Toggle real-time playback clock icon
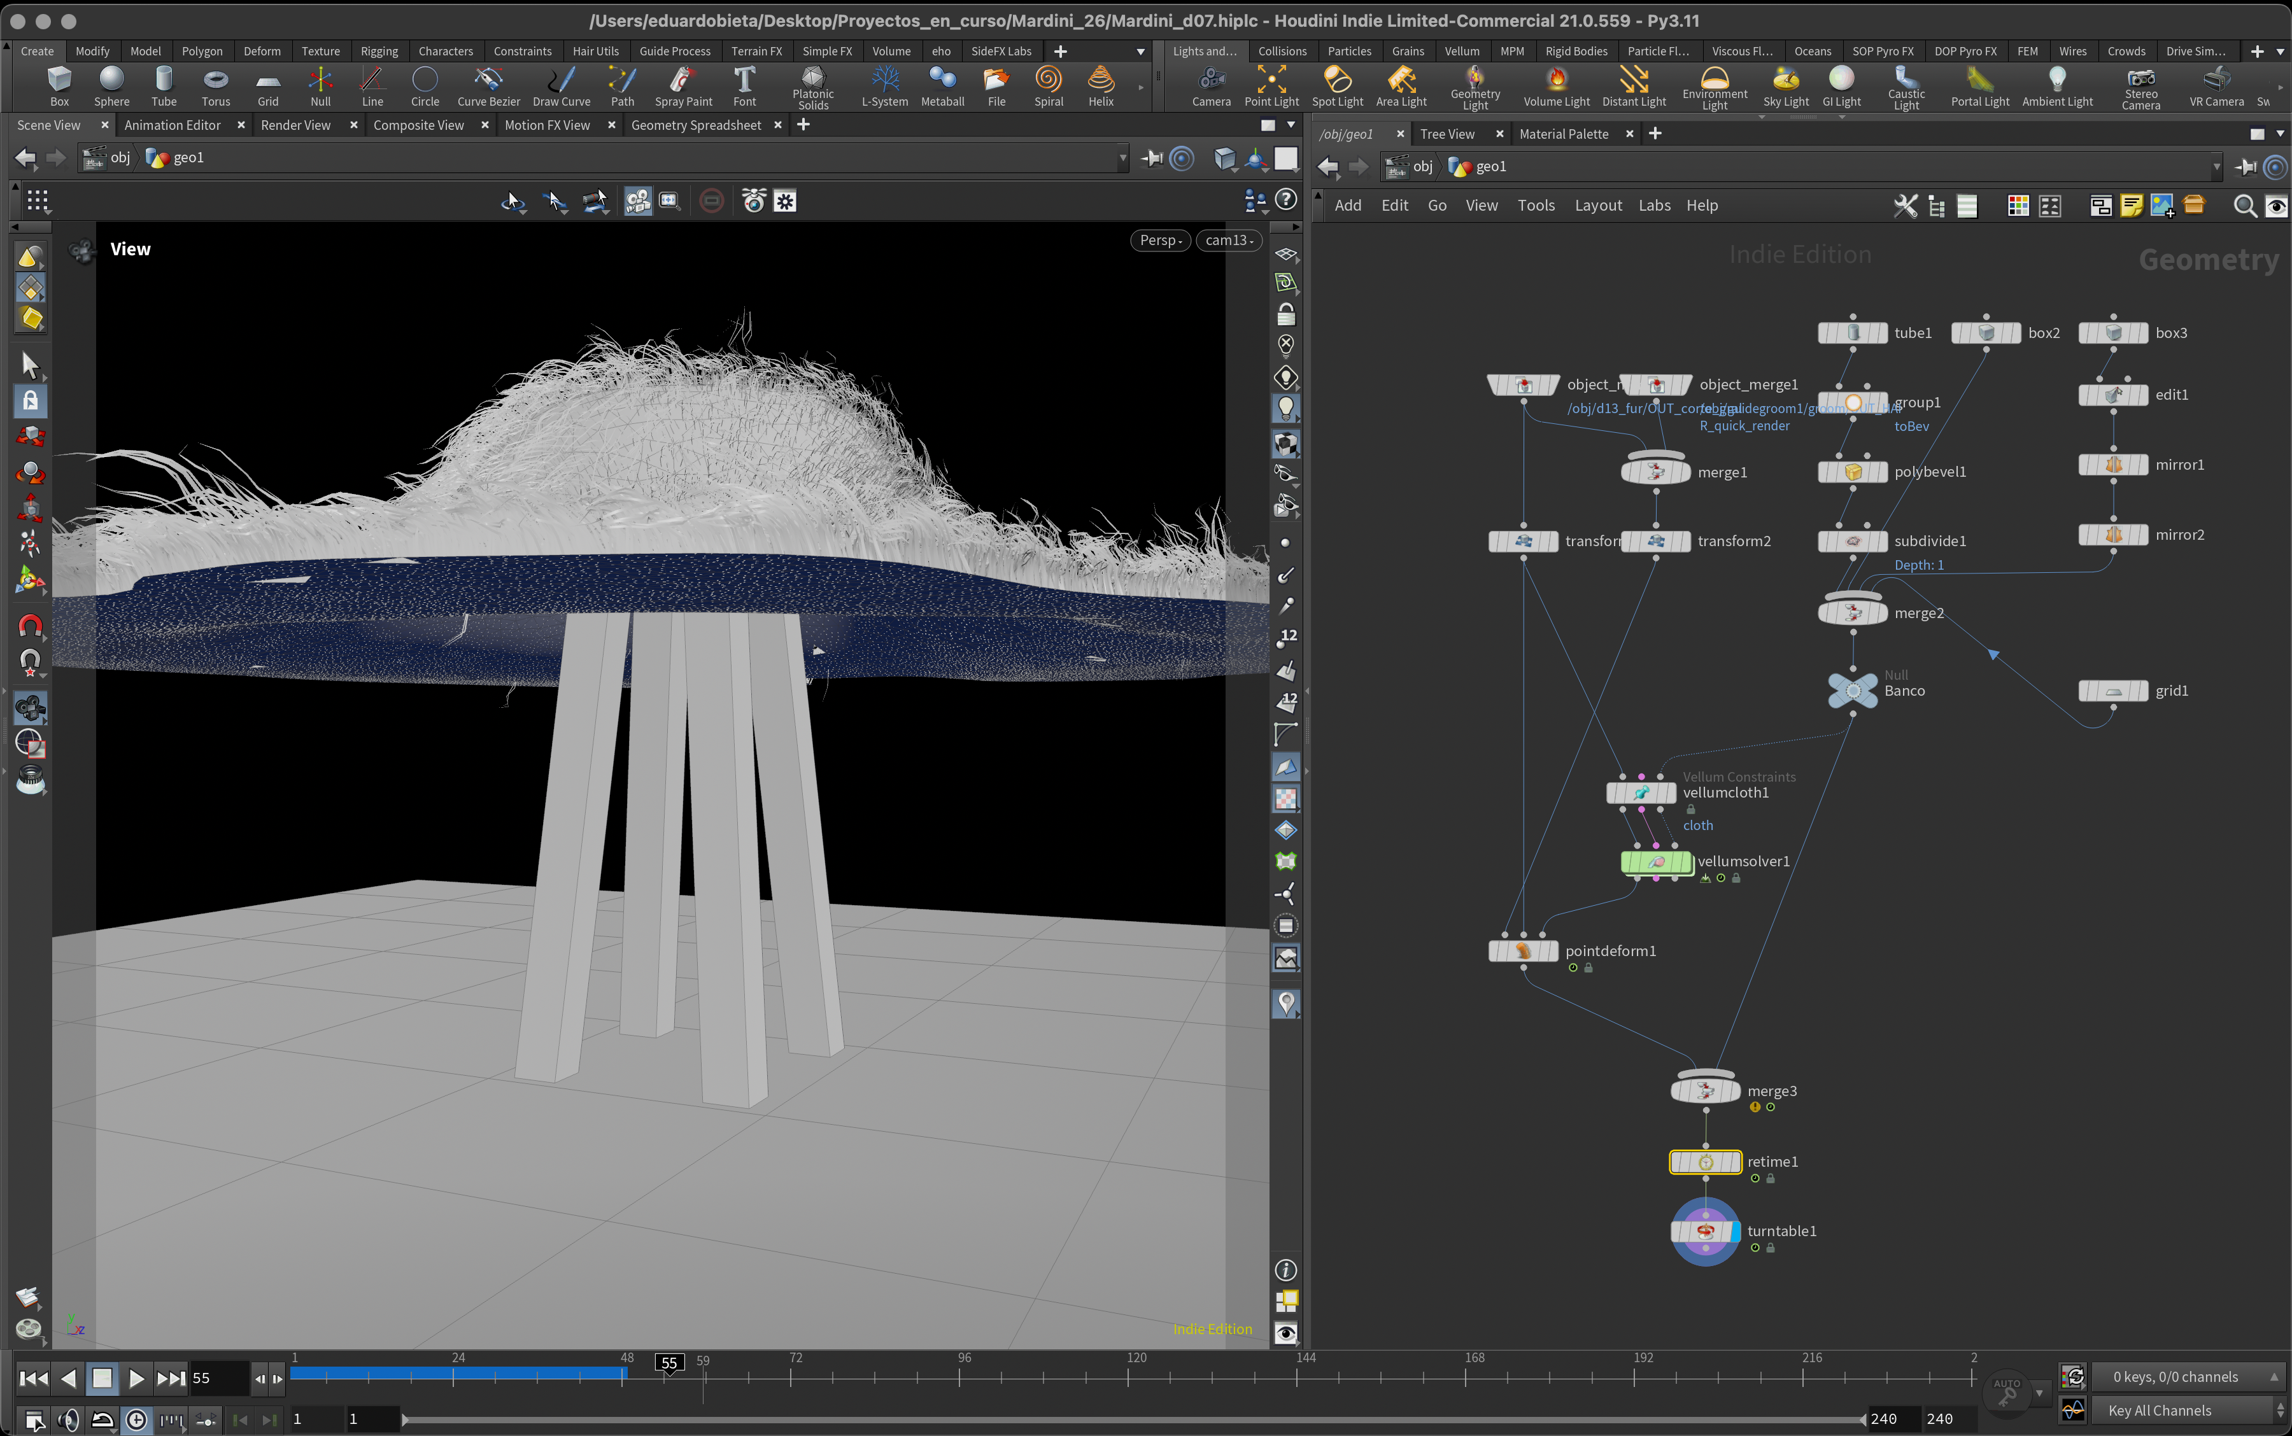The width and height of the screenshot is (2292, 1436). pos(137,1420)
